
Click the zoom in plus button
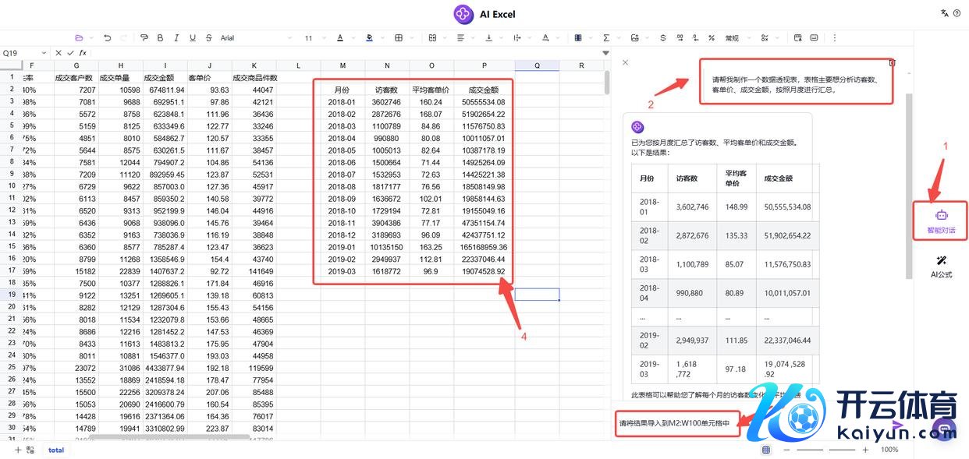866,450
